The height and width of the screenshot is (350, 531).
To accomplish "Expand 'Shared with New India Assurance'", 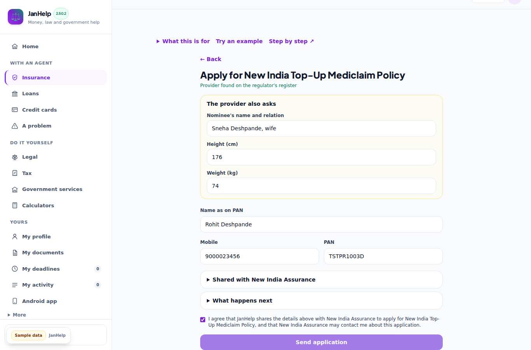I will point(321,280).
